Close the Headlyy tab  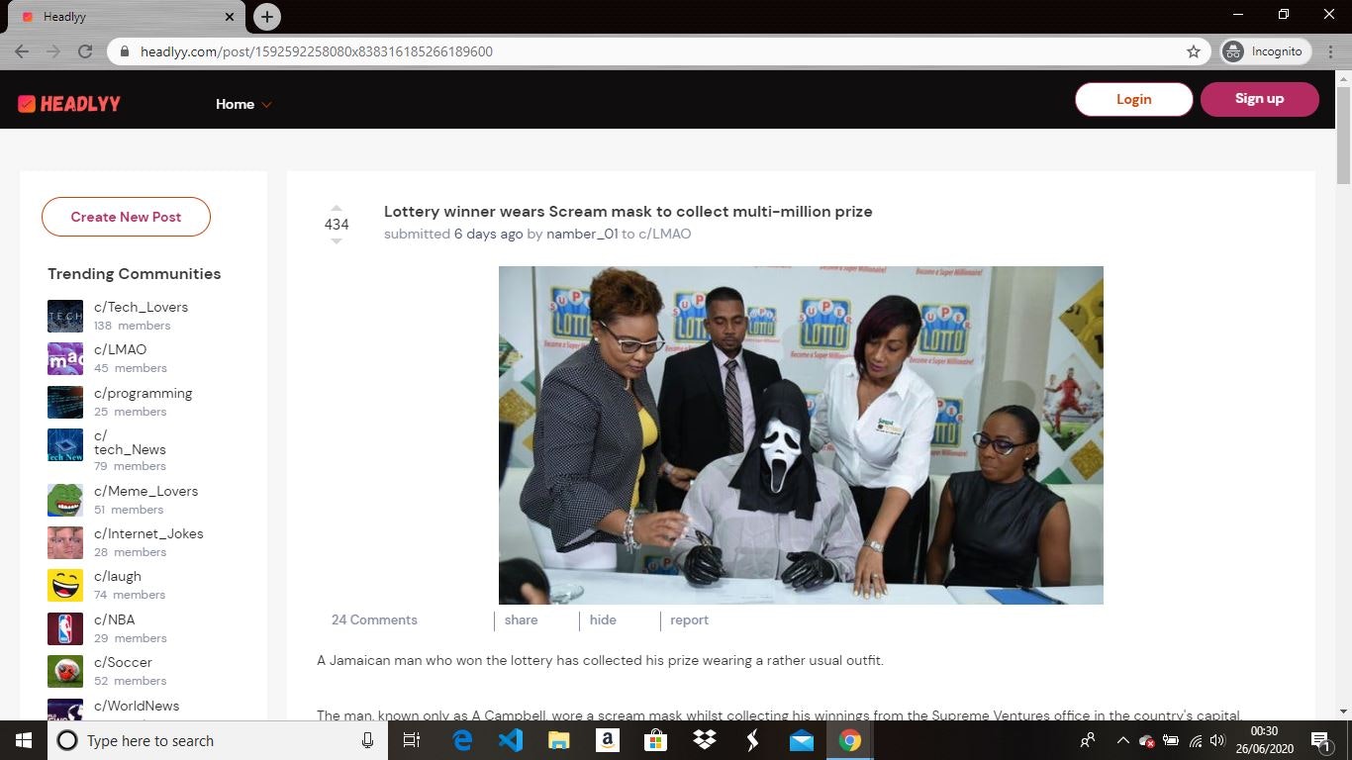pyautogui.click(x=230, y=17)
